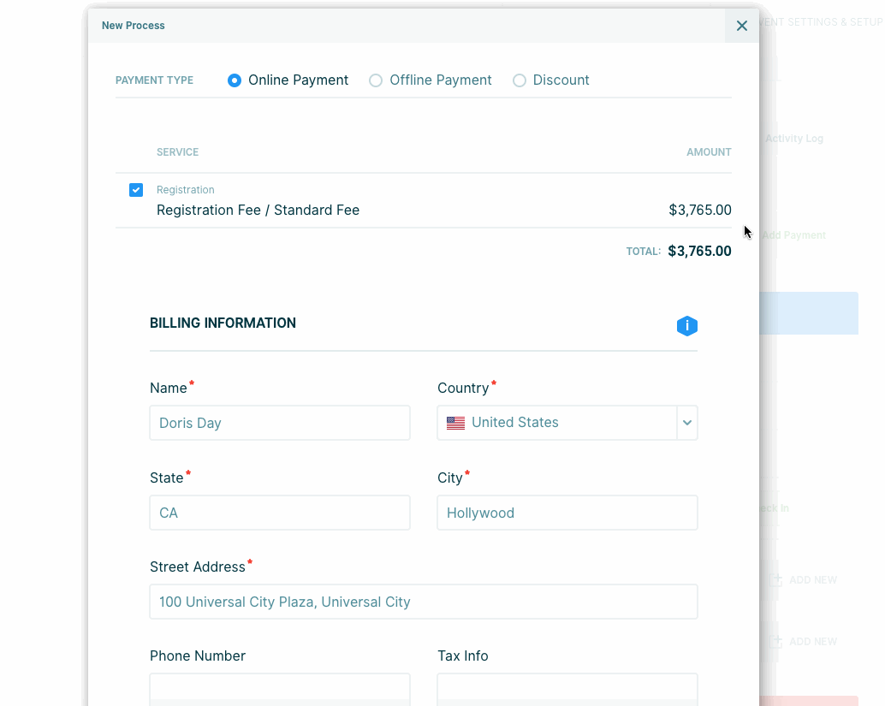
Task: Close the New Process dialog
Action: pos(741,26)
